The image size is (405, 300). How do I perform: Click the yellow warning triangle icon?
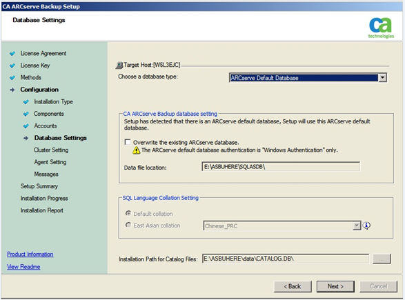137,150
